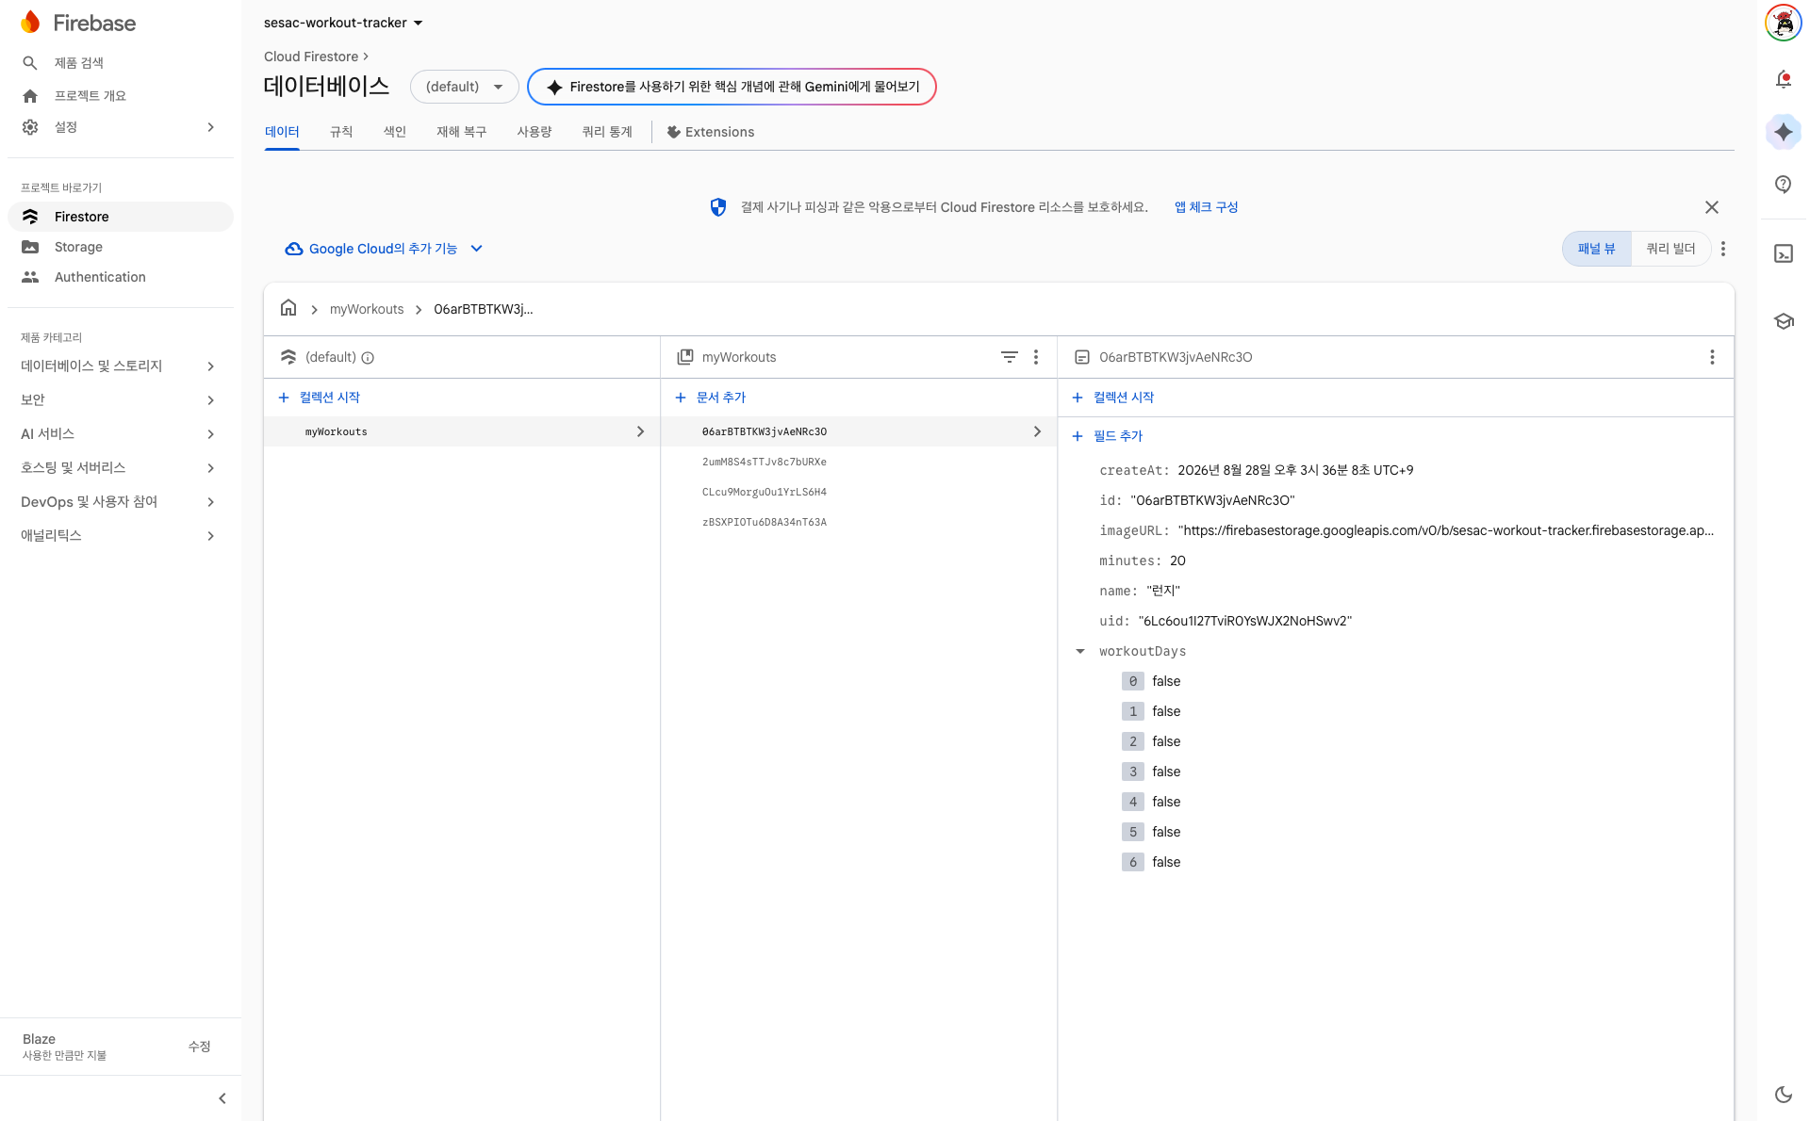
Task: Click 필드 추가 button
Action: point(1107,436)
